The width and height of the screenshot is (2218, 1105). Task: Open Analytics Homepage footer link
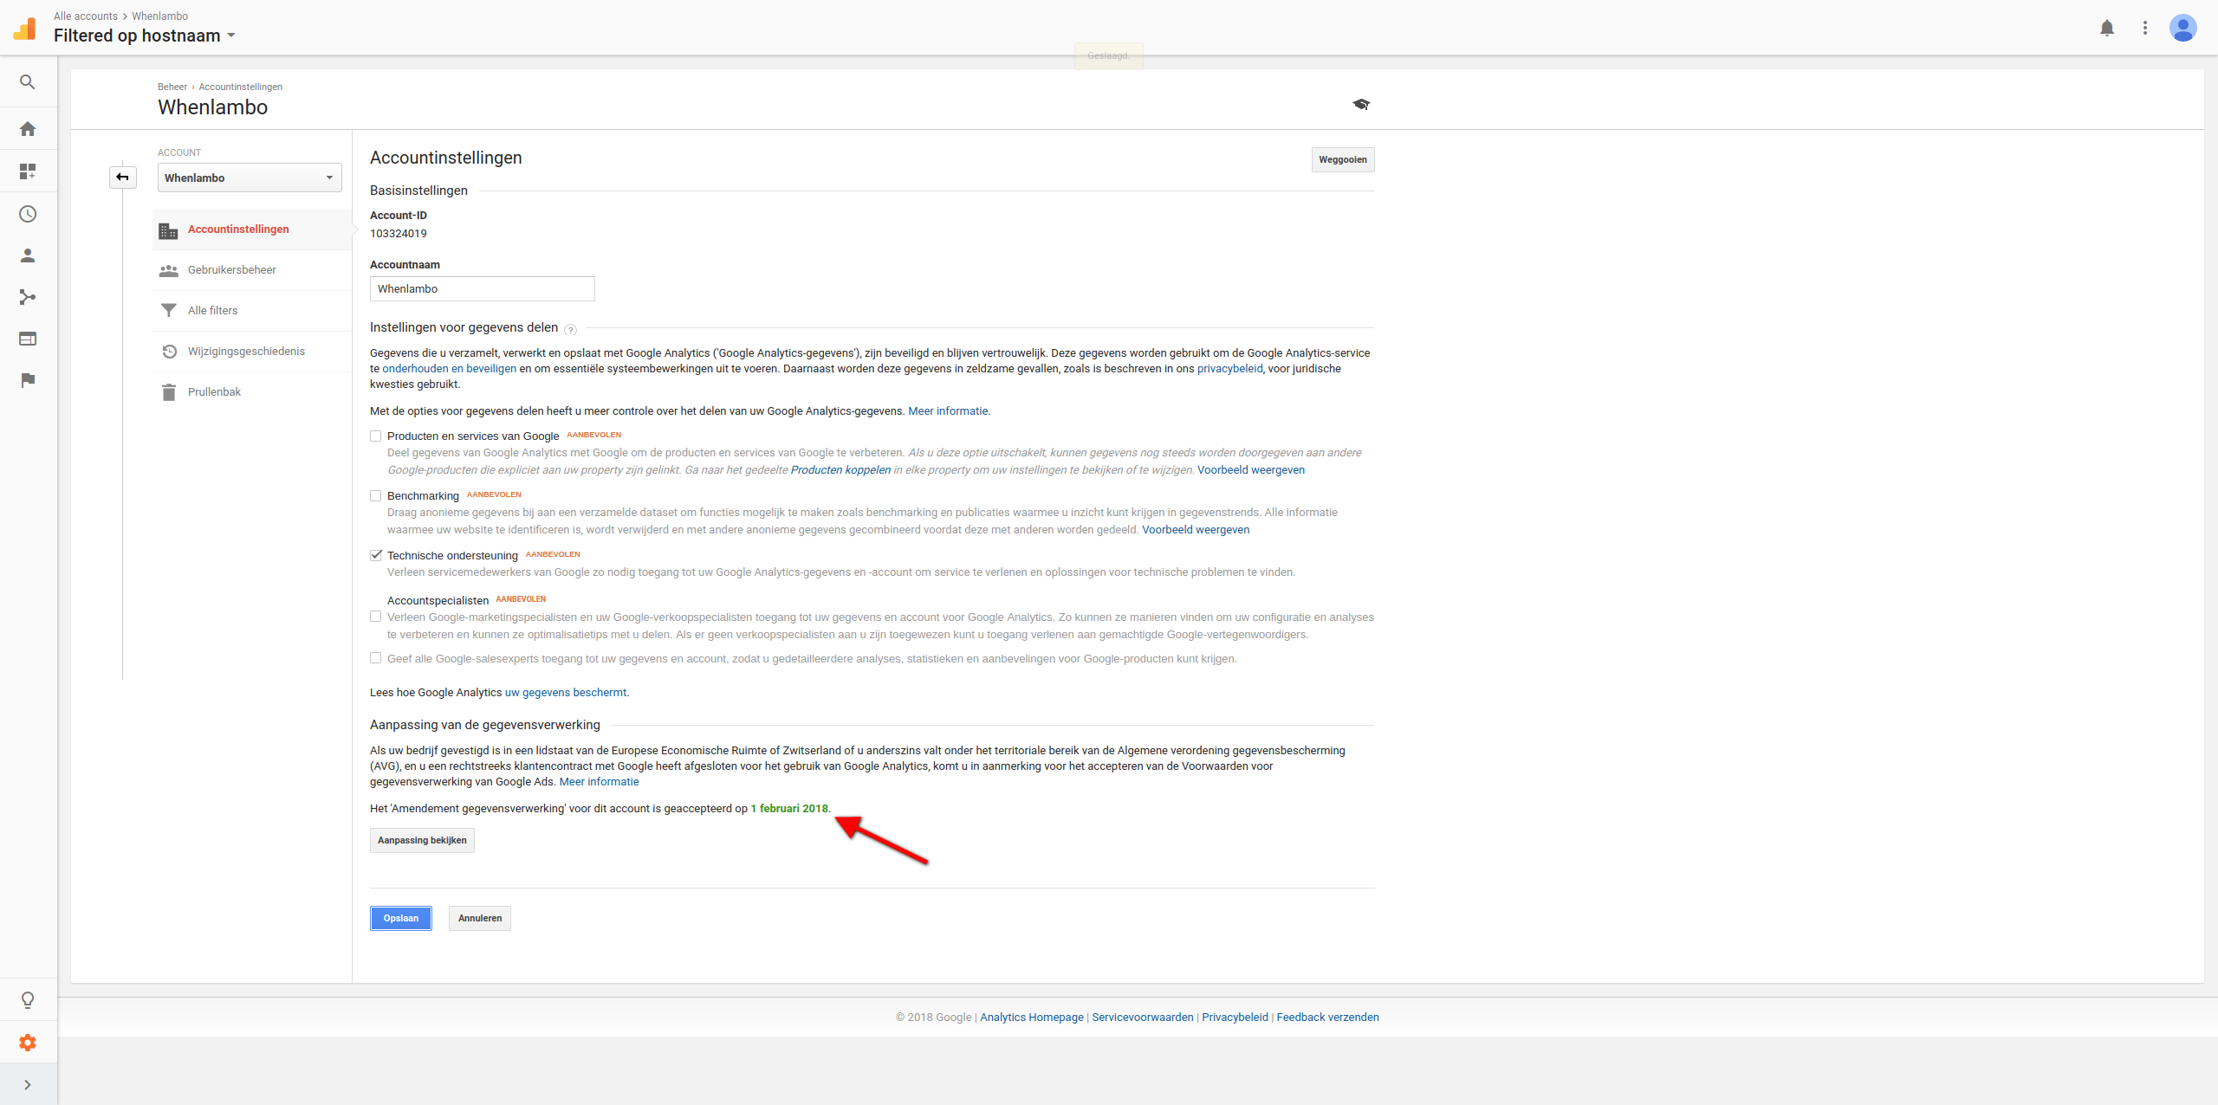pyautogui.click(x=1032, y=1018)
